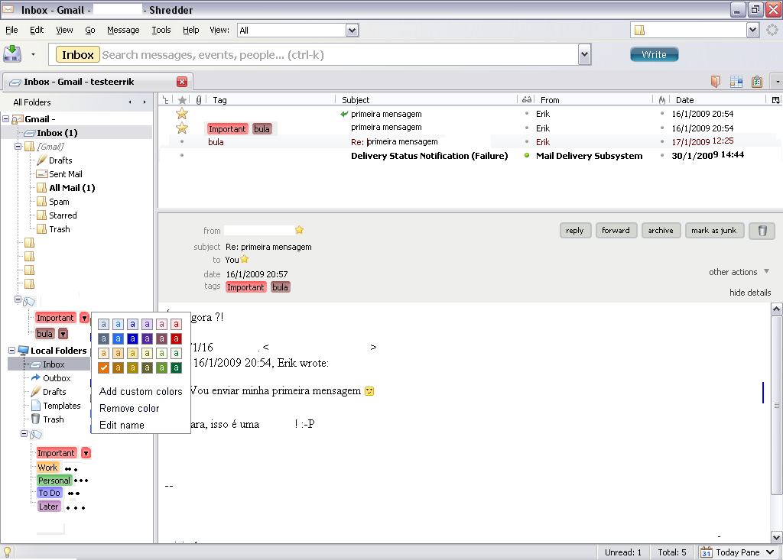
Task: Click hide details link
Action: [750, 293]
